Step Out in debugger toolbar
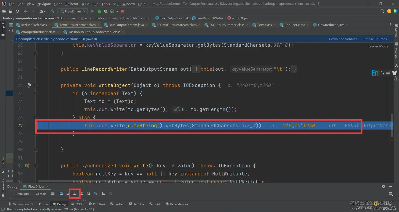 pos(82,194)
